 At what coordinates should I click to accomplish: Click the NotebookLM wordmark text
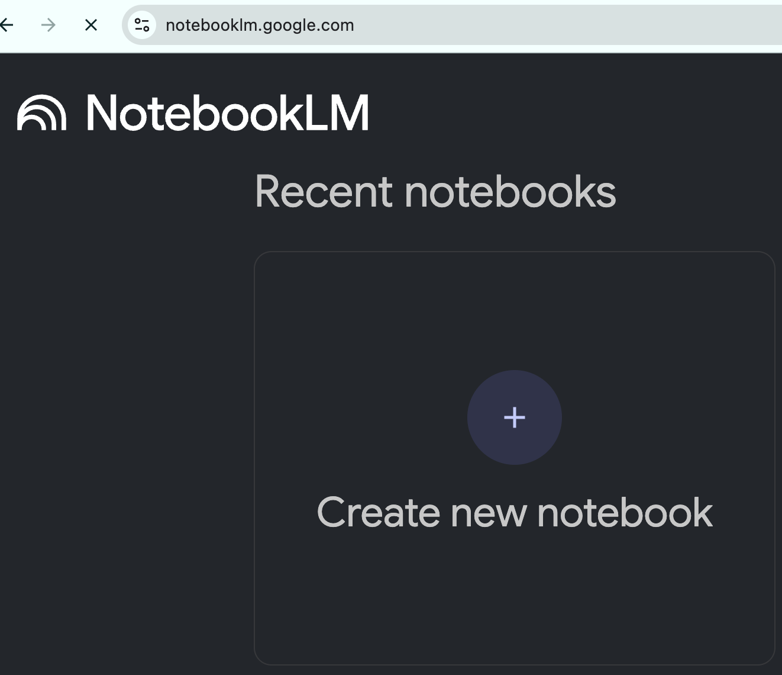point(228,112)
